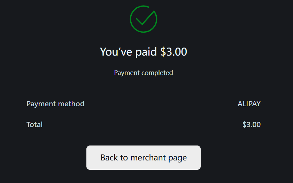Click the "Total" row label

pos(34,125)
